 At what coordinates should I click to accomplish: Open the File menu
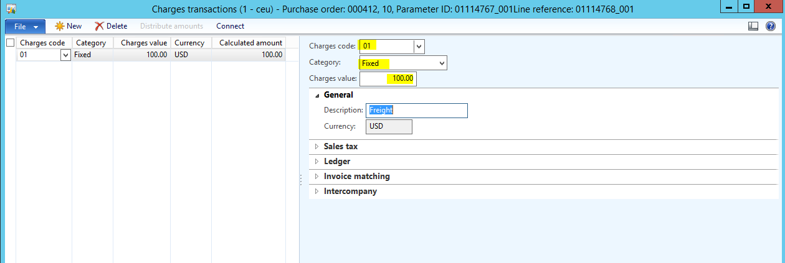(25, 26)
